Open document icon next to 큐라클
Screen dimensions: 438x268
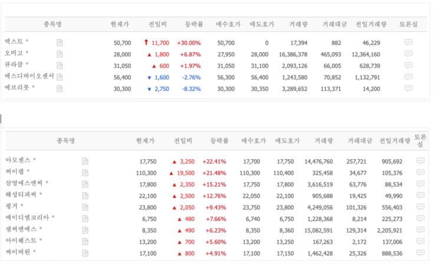click(60, 66)
